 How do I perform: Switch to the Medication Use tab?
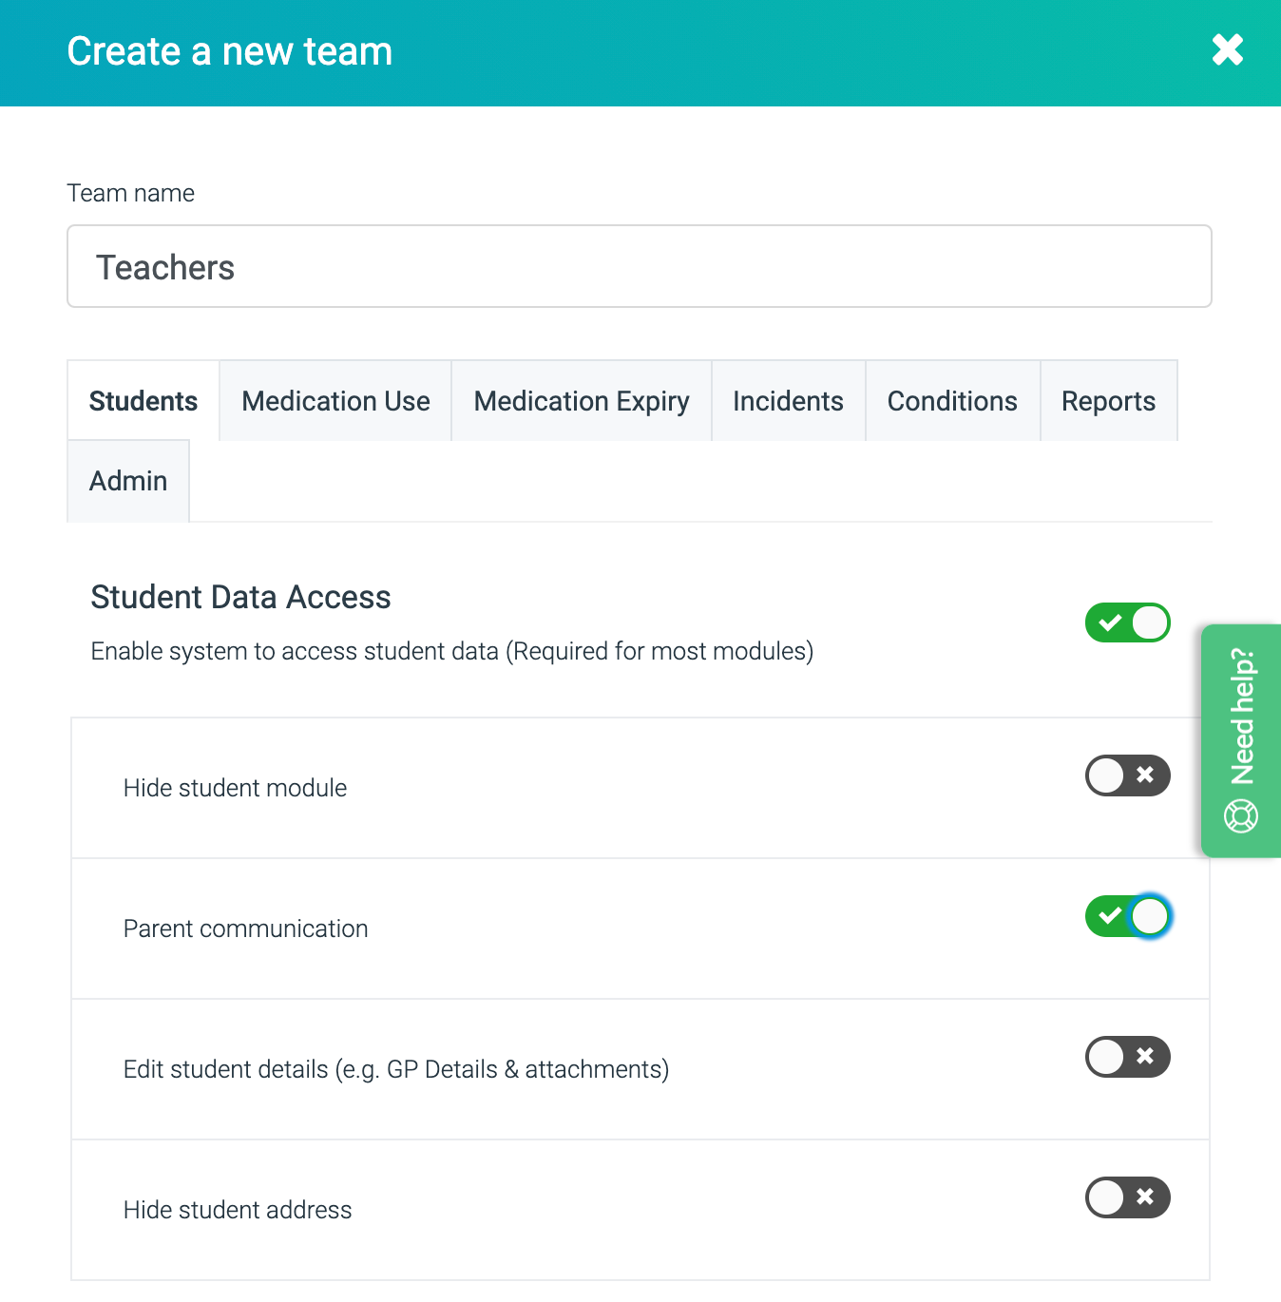pos(335,400)
